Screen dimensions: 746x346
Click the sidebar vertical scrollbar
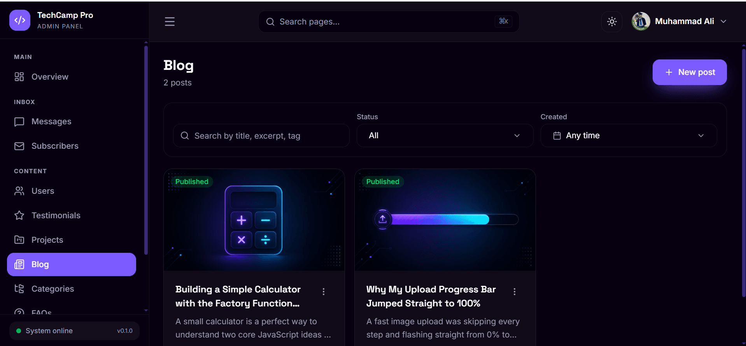click(x=146, y=150)
